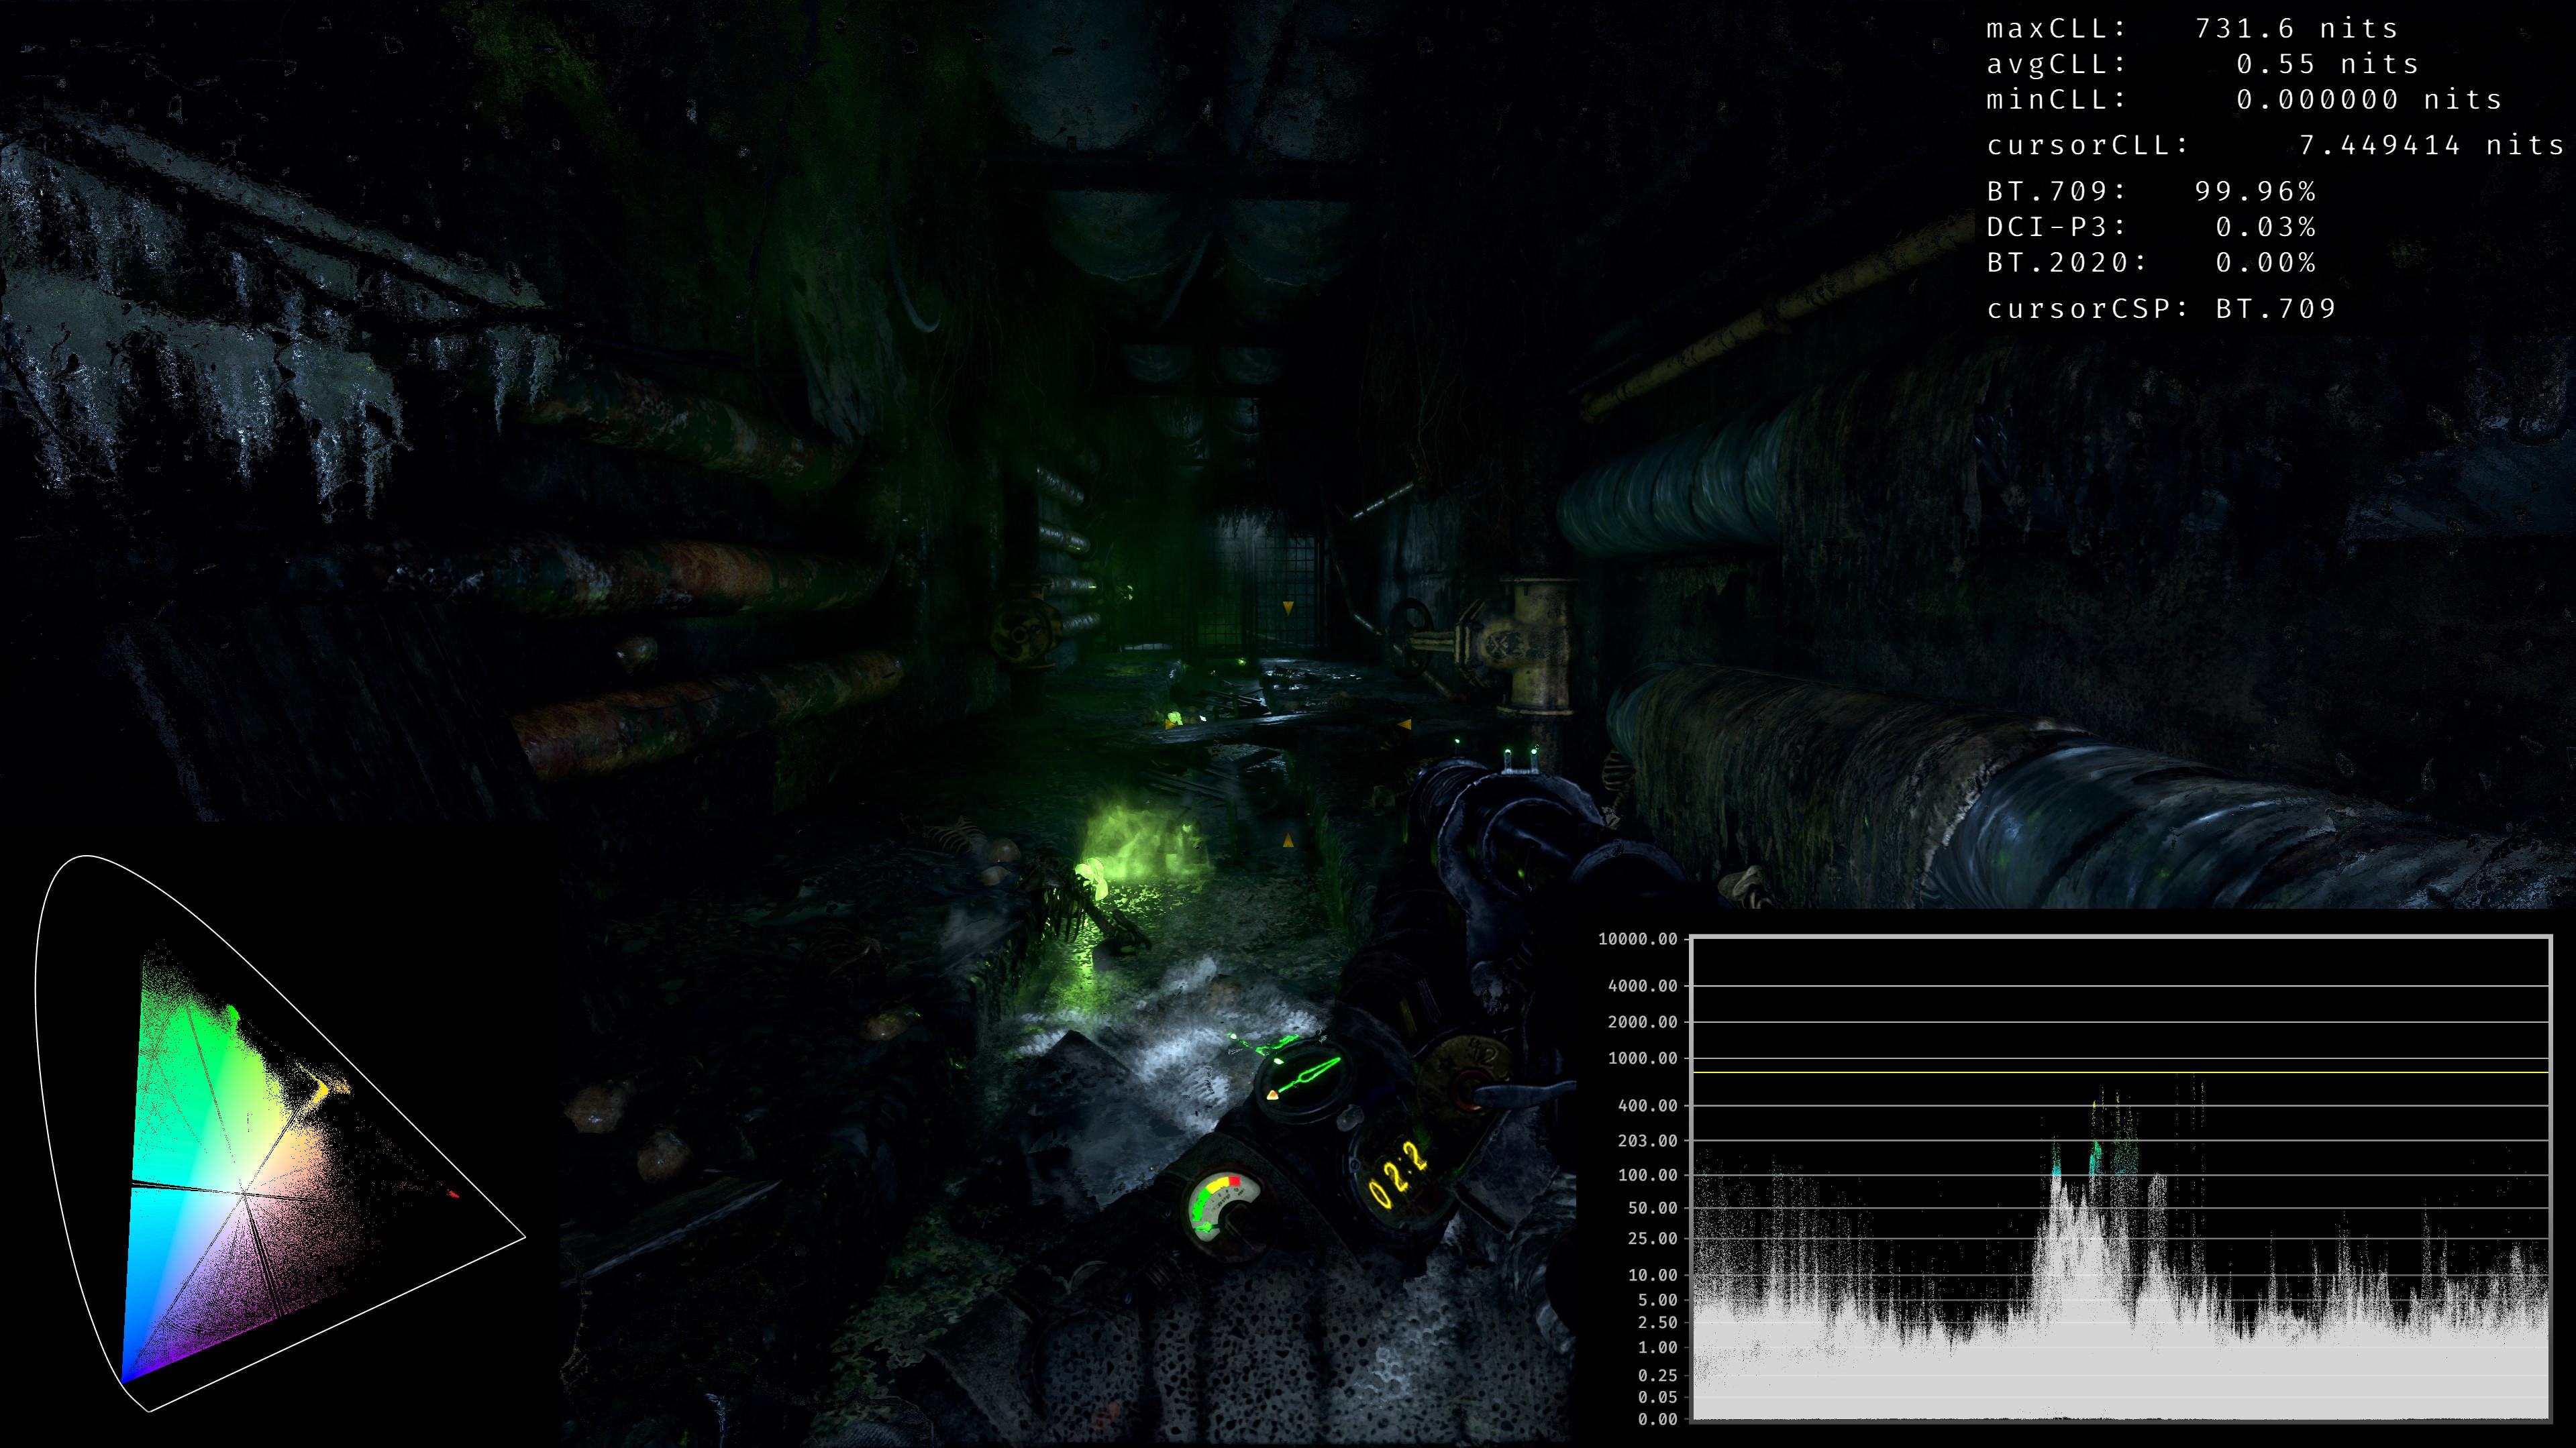Click the cursorCSP: BT.709 readout line
The image size is (2576, 1448).
(2161, 309)
